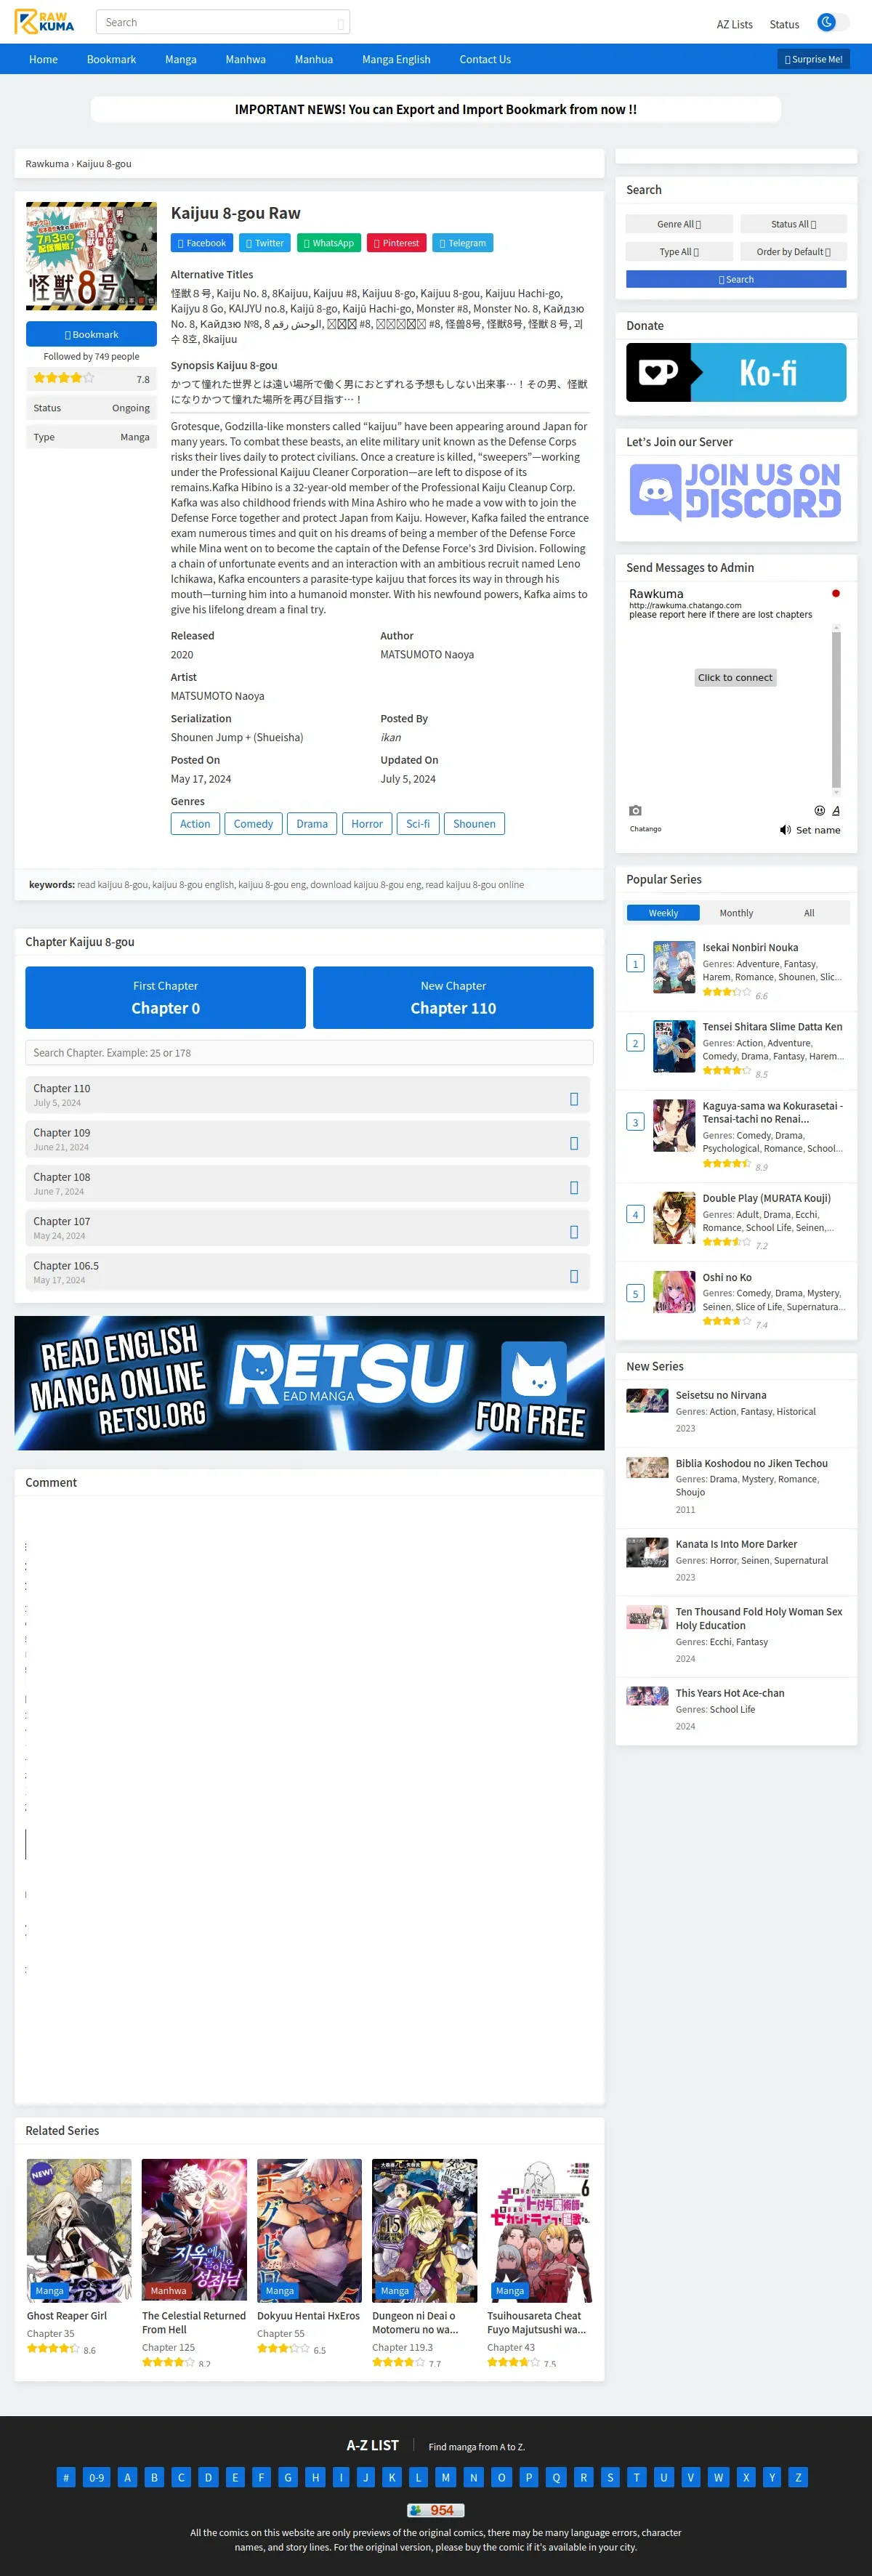This screenshot has height=2576, width=872.
Task: Bookmark Kaijuu 8-gou
Action: point(91,334)
